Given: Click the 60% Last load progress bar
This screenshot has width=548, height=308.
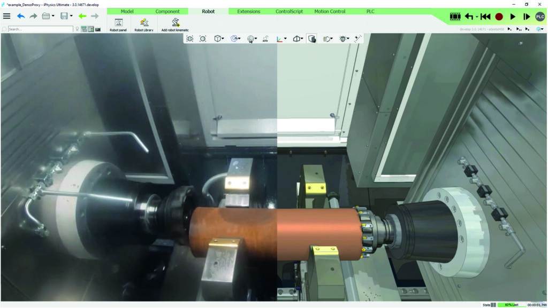Looking at the screenshot, I should [x=511, y=305].
